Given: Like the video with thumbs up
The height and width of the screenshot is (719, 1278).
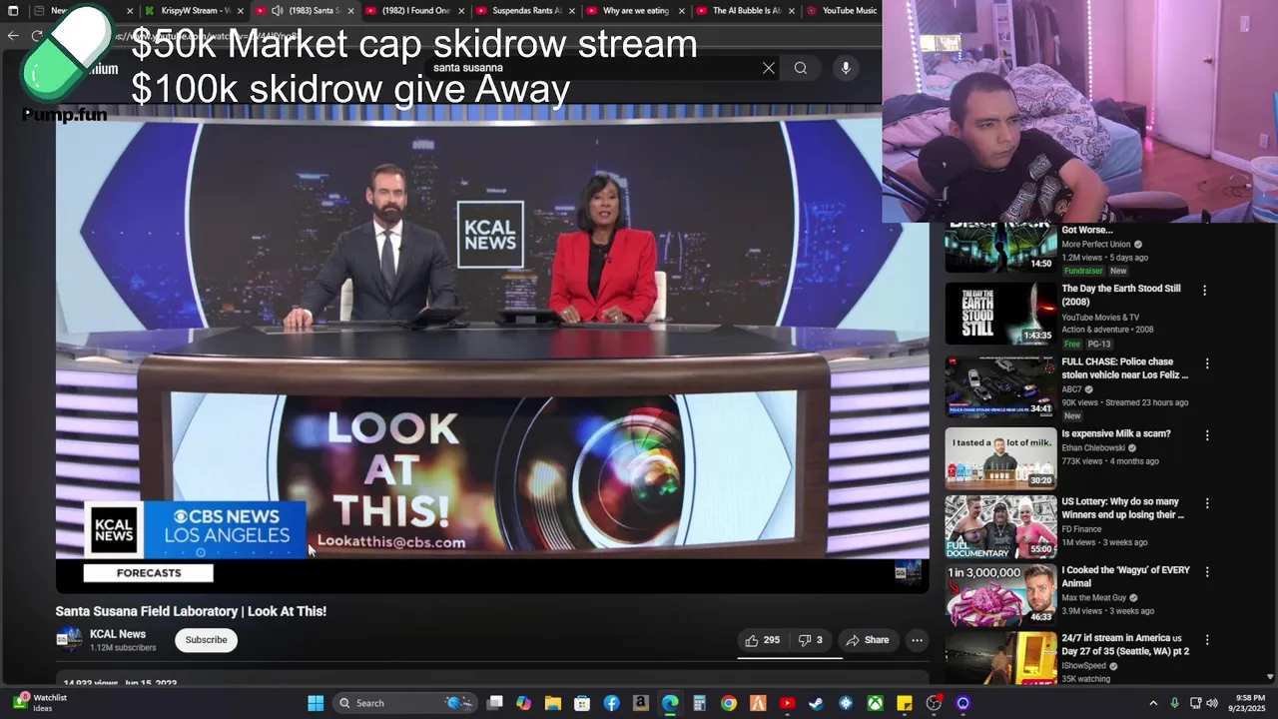Looking at the screenshot, I should tap(762, 640).
